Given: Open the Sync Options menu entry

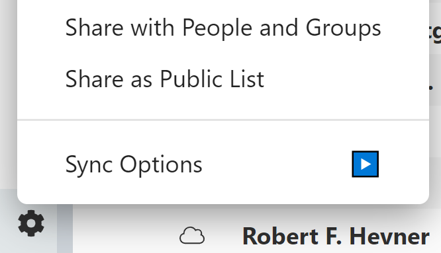Looking at the screenshot, I should pos(223,164).
